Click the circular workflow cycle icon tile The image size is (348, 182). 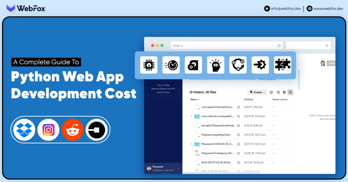[238, 65]
